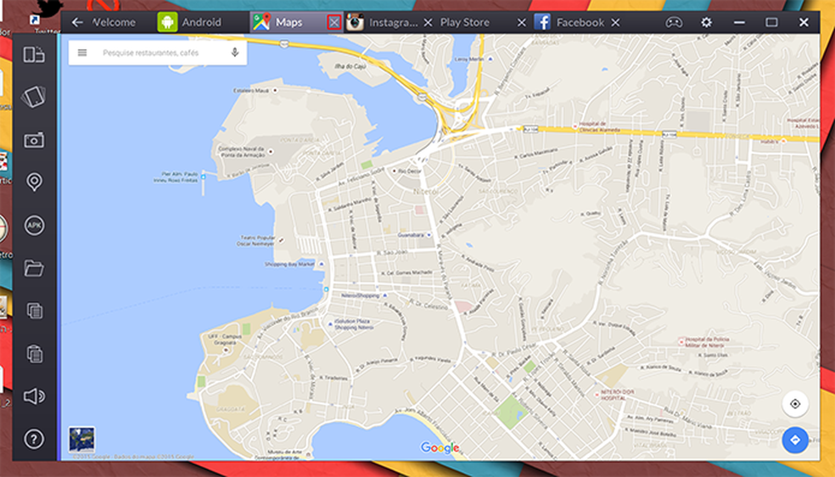The image size is (835, 477).
Task: Take a screenshot with camera icon
Action: pyautogui.click(x=34, y=140)
